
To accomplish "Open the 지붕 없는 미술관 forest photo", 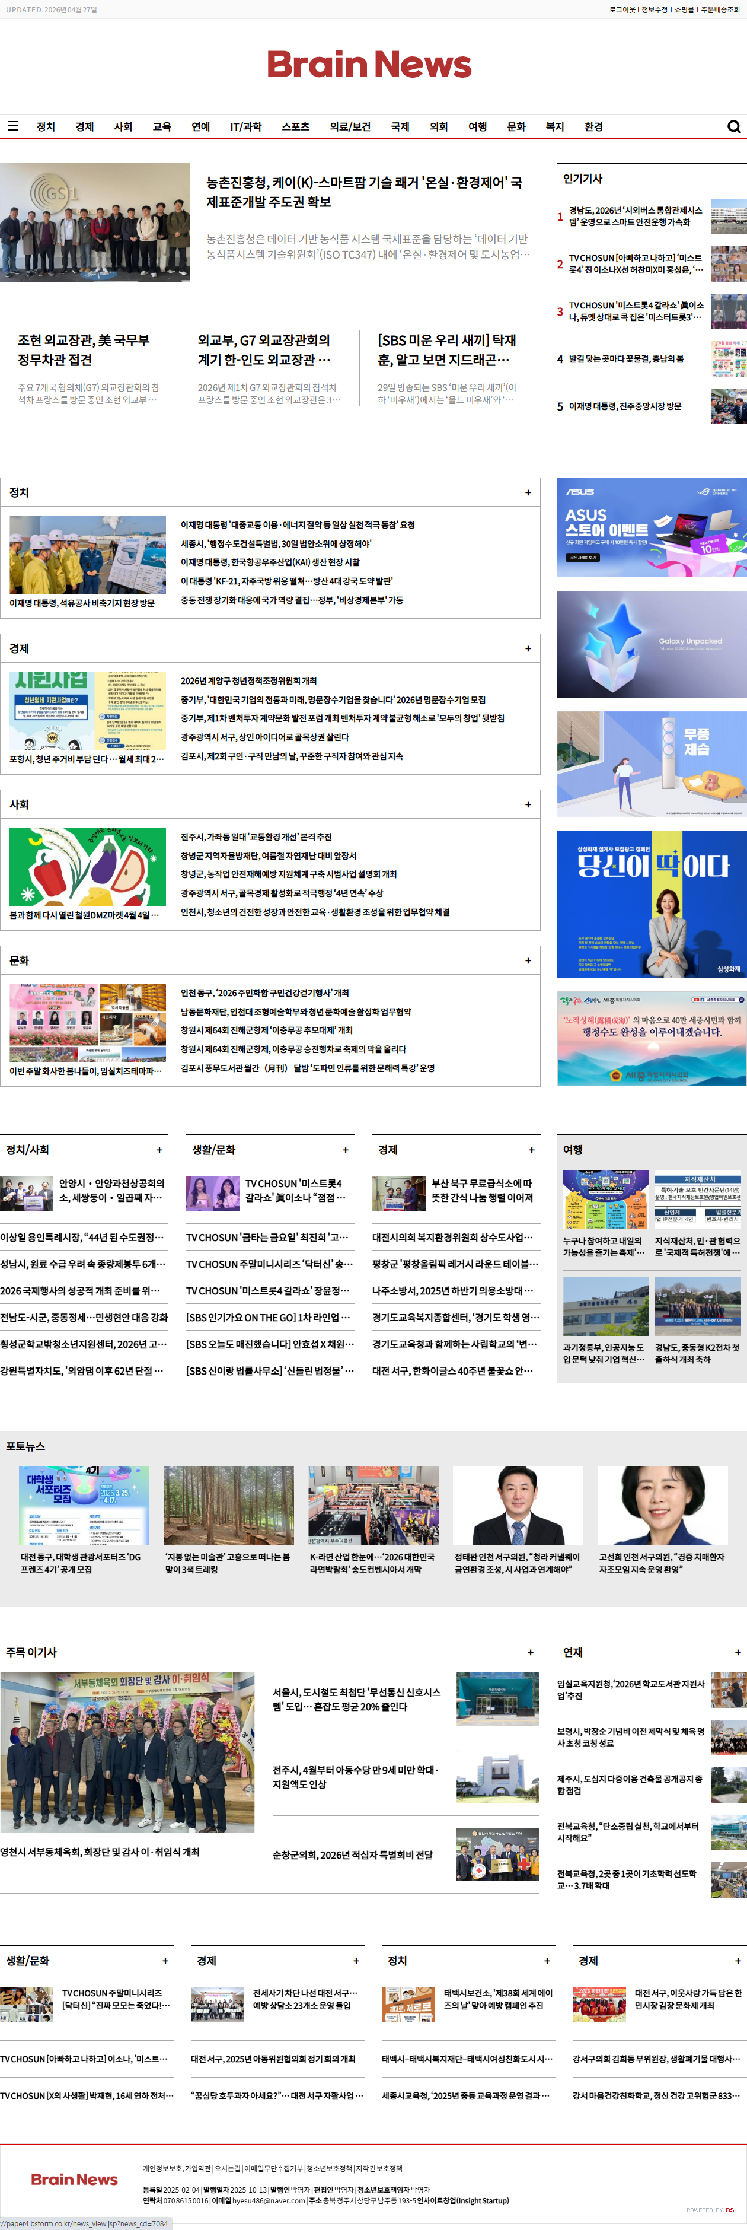I will tap(228, 1506).
